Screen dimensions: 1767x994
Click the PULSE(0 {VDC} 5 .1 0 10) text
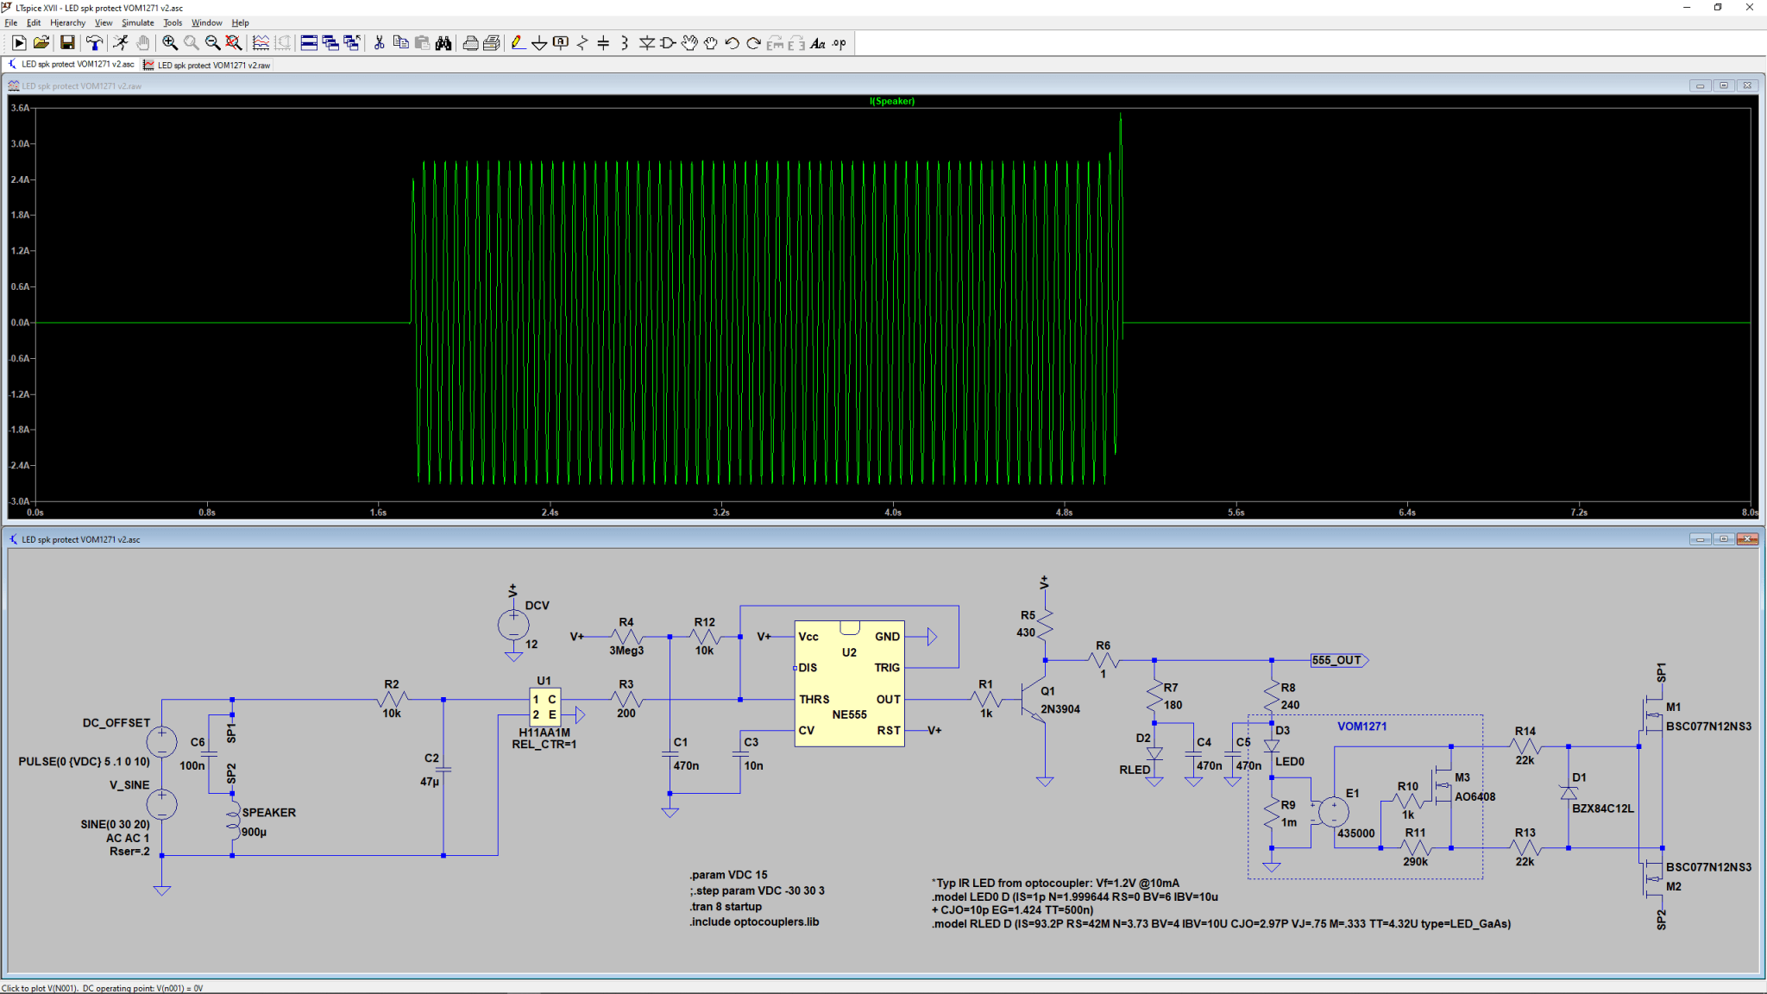point(84,762)
